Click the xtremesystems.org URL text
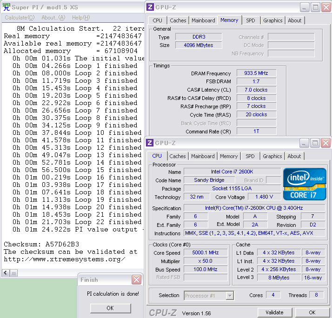Image resolution: width=332 pixels, height=318 pixels. [65, 259]
